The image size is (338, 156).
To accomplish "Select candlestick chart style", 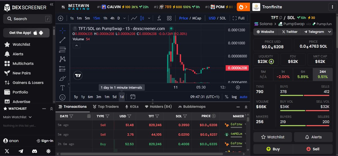I will 142,18.
